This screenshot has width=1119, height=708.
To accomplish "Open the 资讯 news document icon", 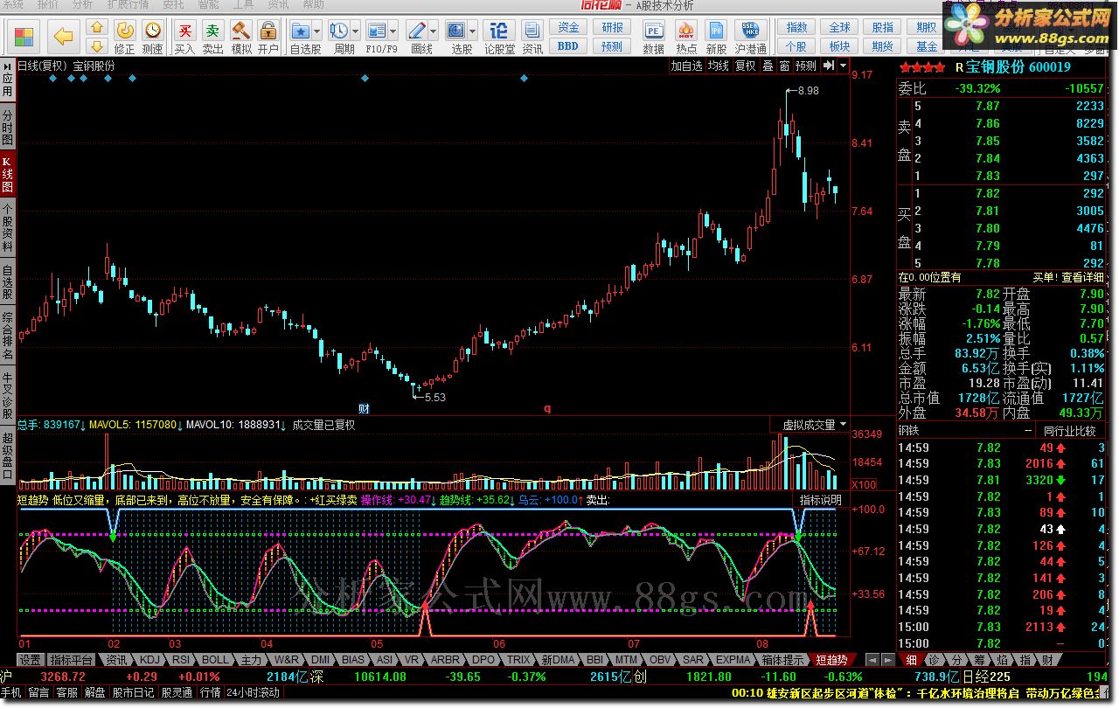I will tap(532, 37).
